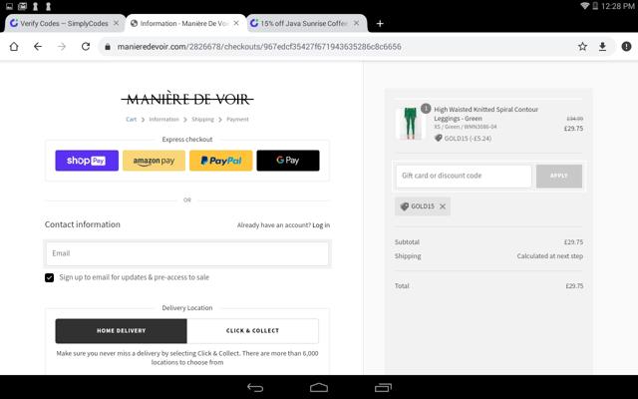Remove the GOLD15 discount code
This screenshot has width=638, height=399.
click(443, 206)
